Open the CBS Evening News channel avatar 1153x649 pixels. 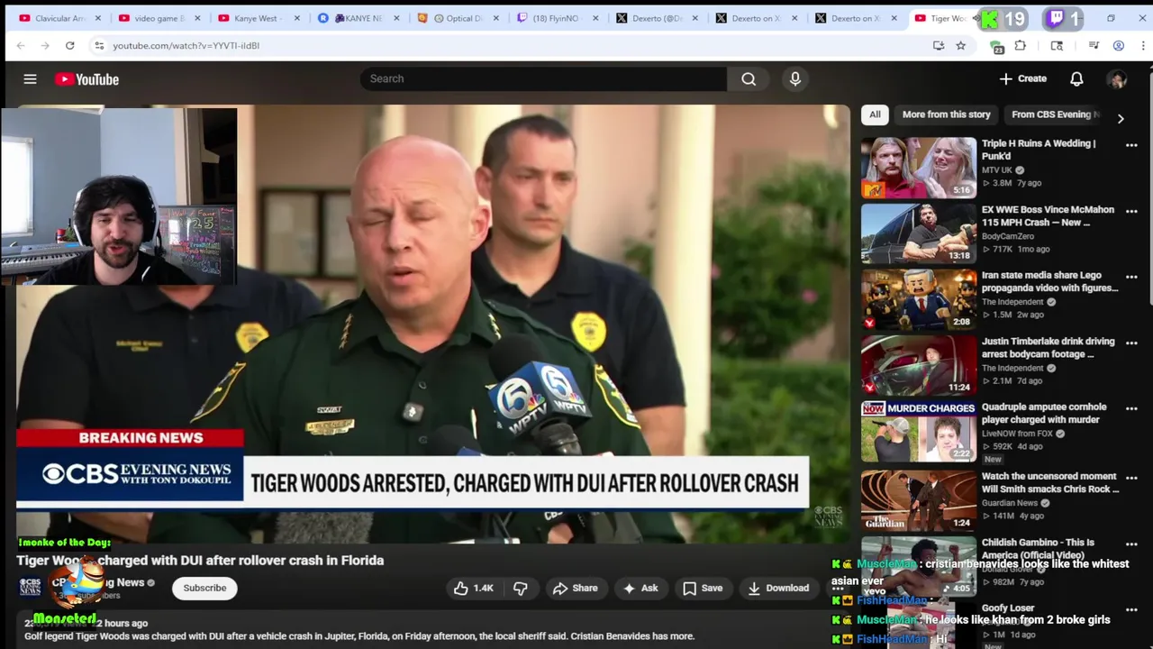coord(31,588)
